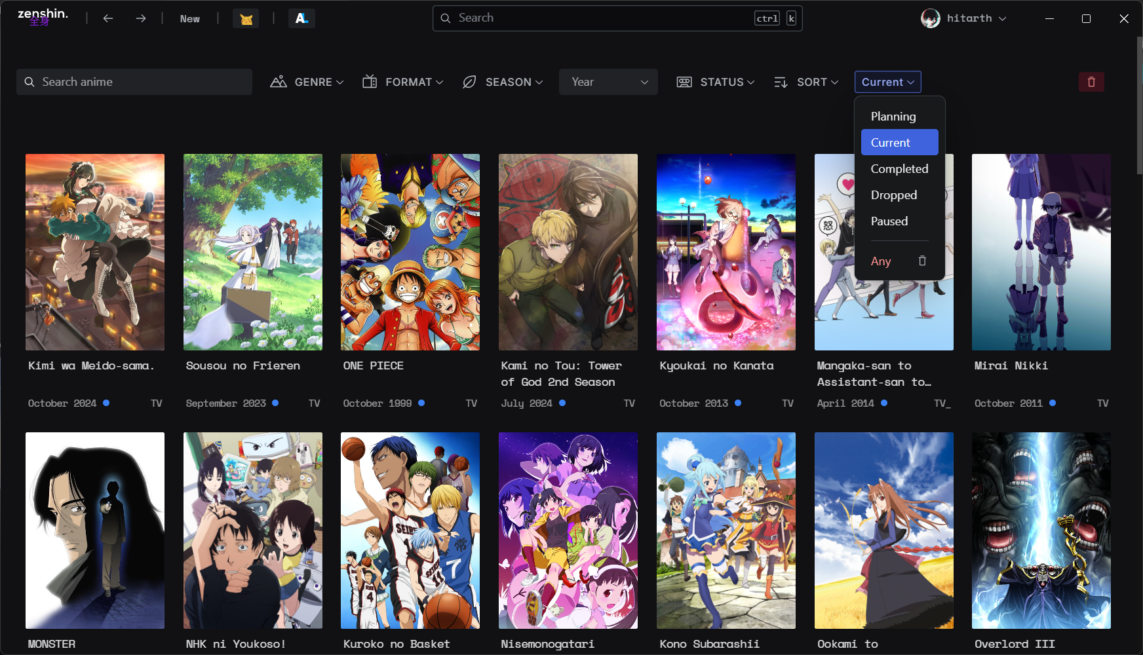Expand the SEASON filter dropdown
Screen dimensions: 1143x655
[x=503, y=82]
